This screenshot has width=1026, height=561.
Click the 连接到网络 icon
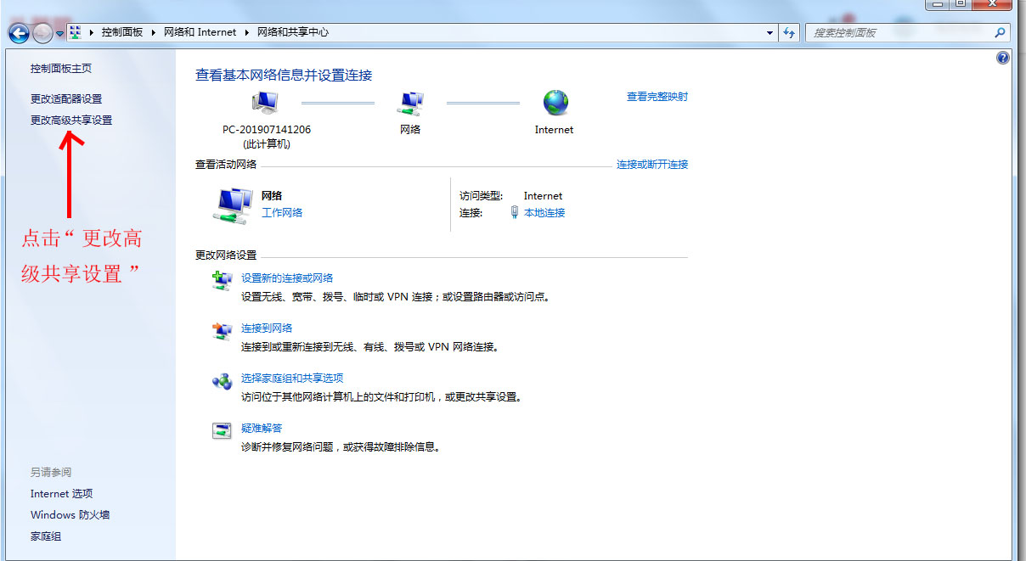click(222, 333)
